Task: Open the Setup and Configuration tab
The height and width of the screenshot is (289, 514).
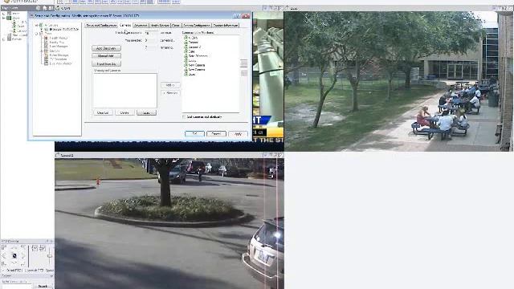Action: click(x=101, y=25)
